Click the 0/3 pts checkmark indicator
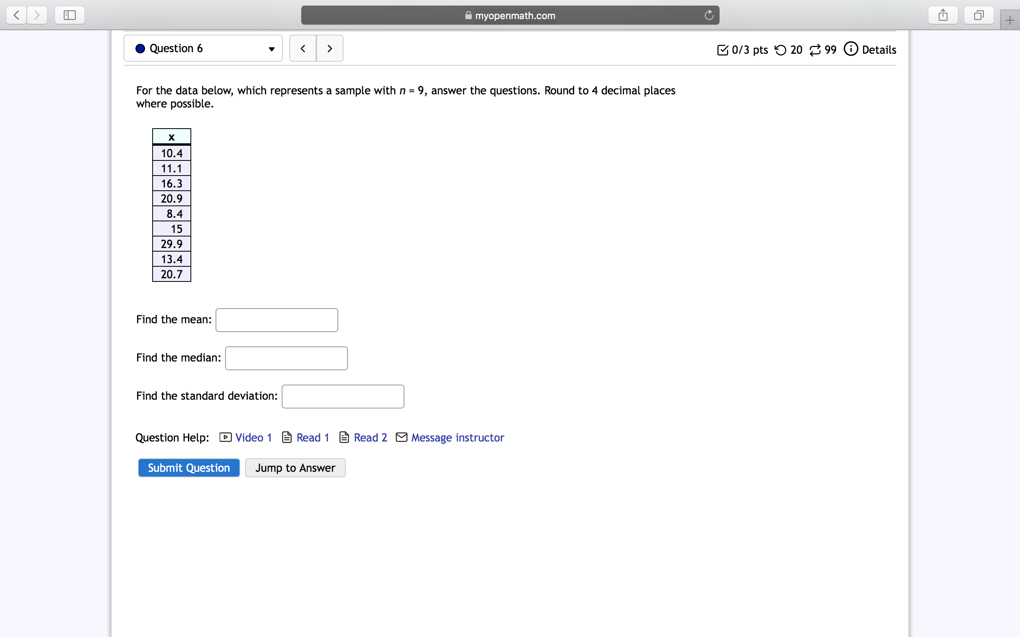This screenshot has height=637, width=1020. tap(722, 50)
